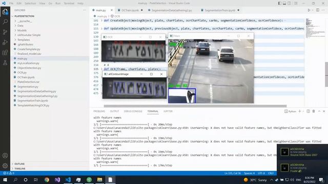Open the Selection menu

click(x=30, y=4)
